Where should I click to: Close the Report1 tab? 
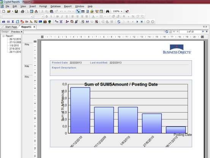[x=34, y=27]
